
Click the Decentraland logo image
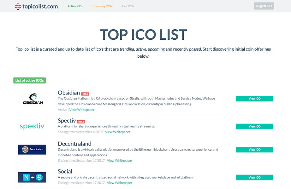point(32,149)
